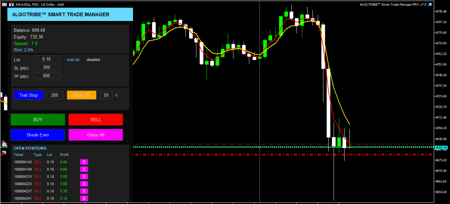Focus the TP (pts) field showing 600
Screen dimensions: 450x204
tap(47, 76)
